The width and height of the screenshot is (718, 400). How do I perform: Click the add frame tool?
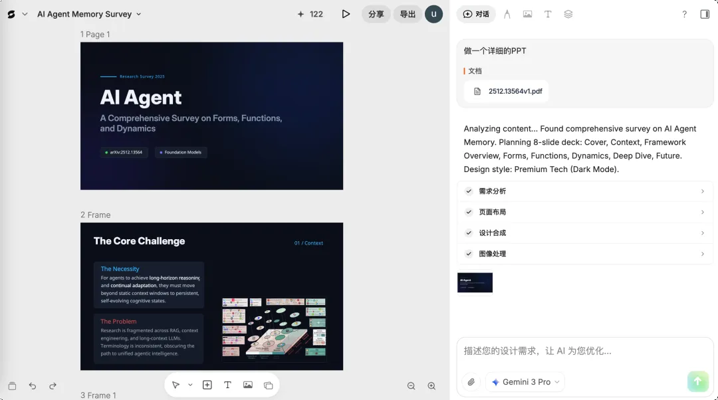pos(207,385)
